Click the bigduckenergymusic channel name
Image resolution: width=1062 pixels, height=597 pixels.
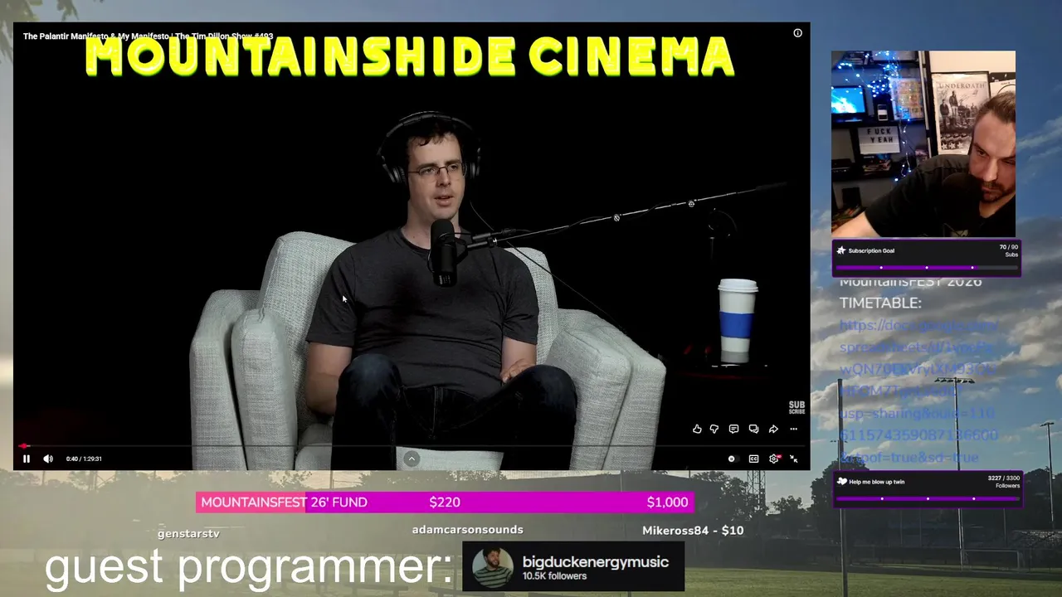point(596,562)
